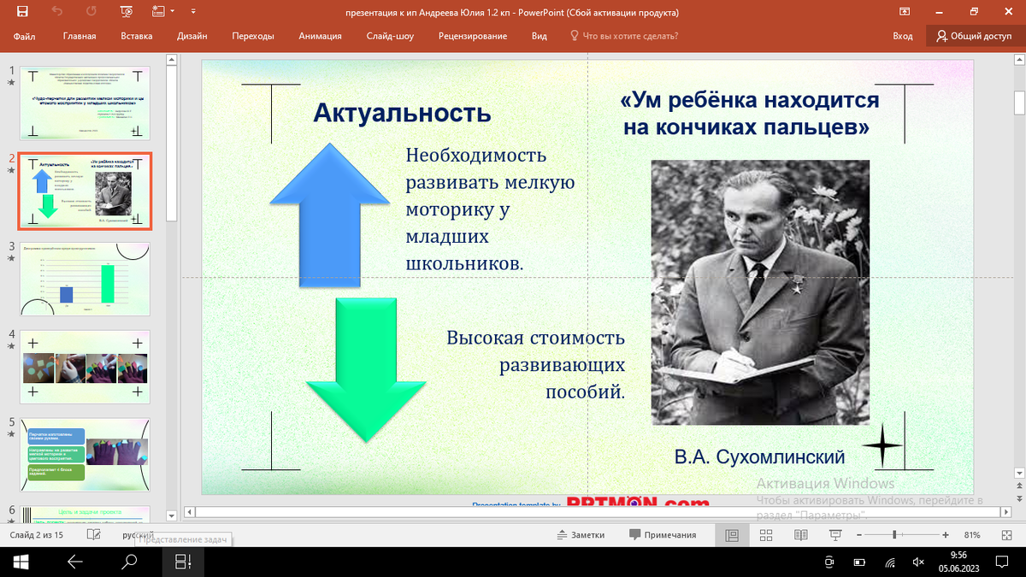Switch to Slide Sorter view
The width and height of the screenshot is (1026, 577).
click(x=766, y=535)
